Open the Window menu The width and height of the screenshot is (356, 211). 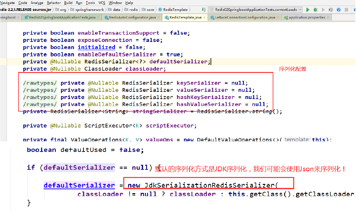[115, 3]
